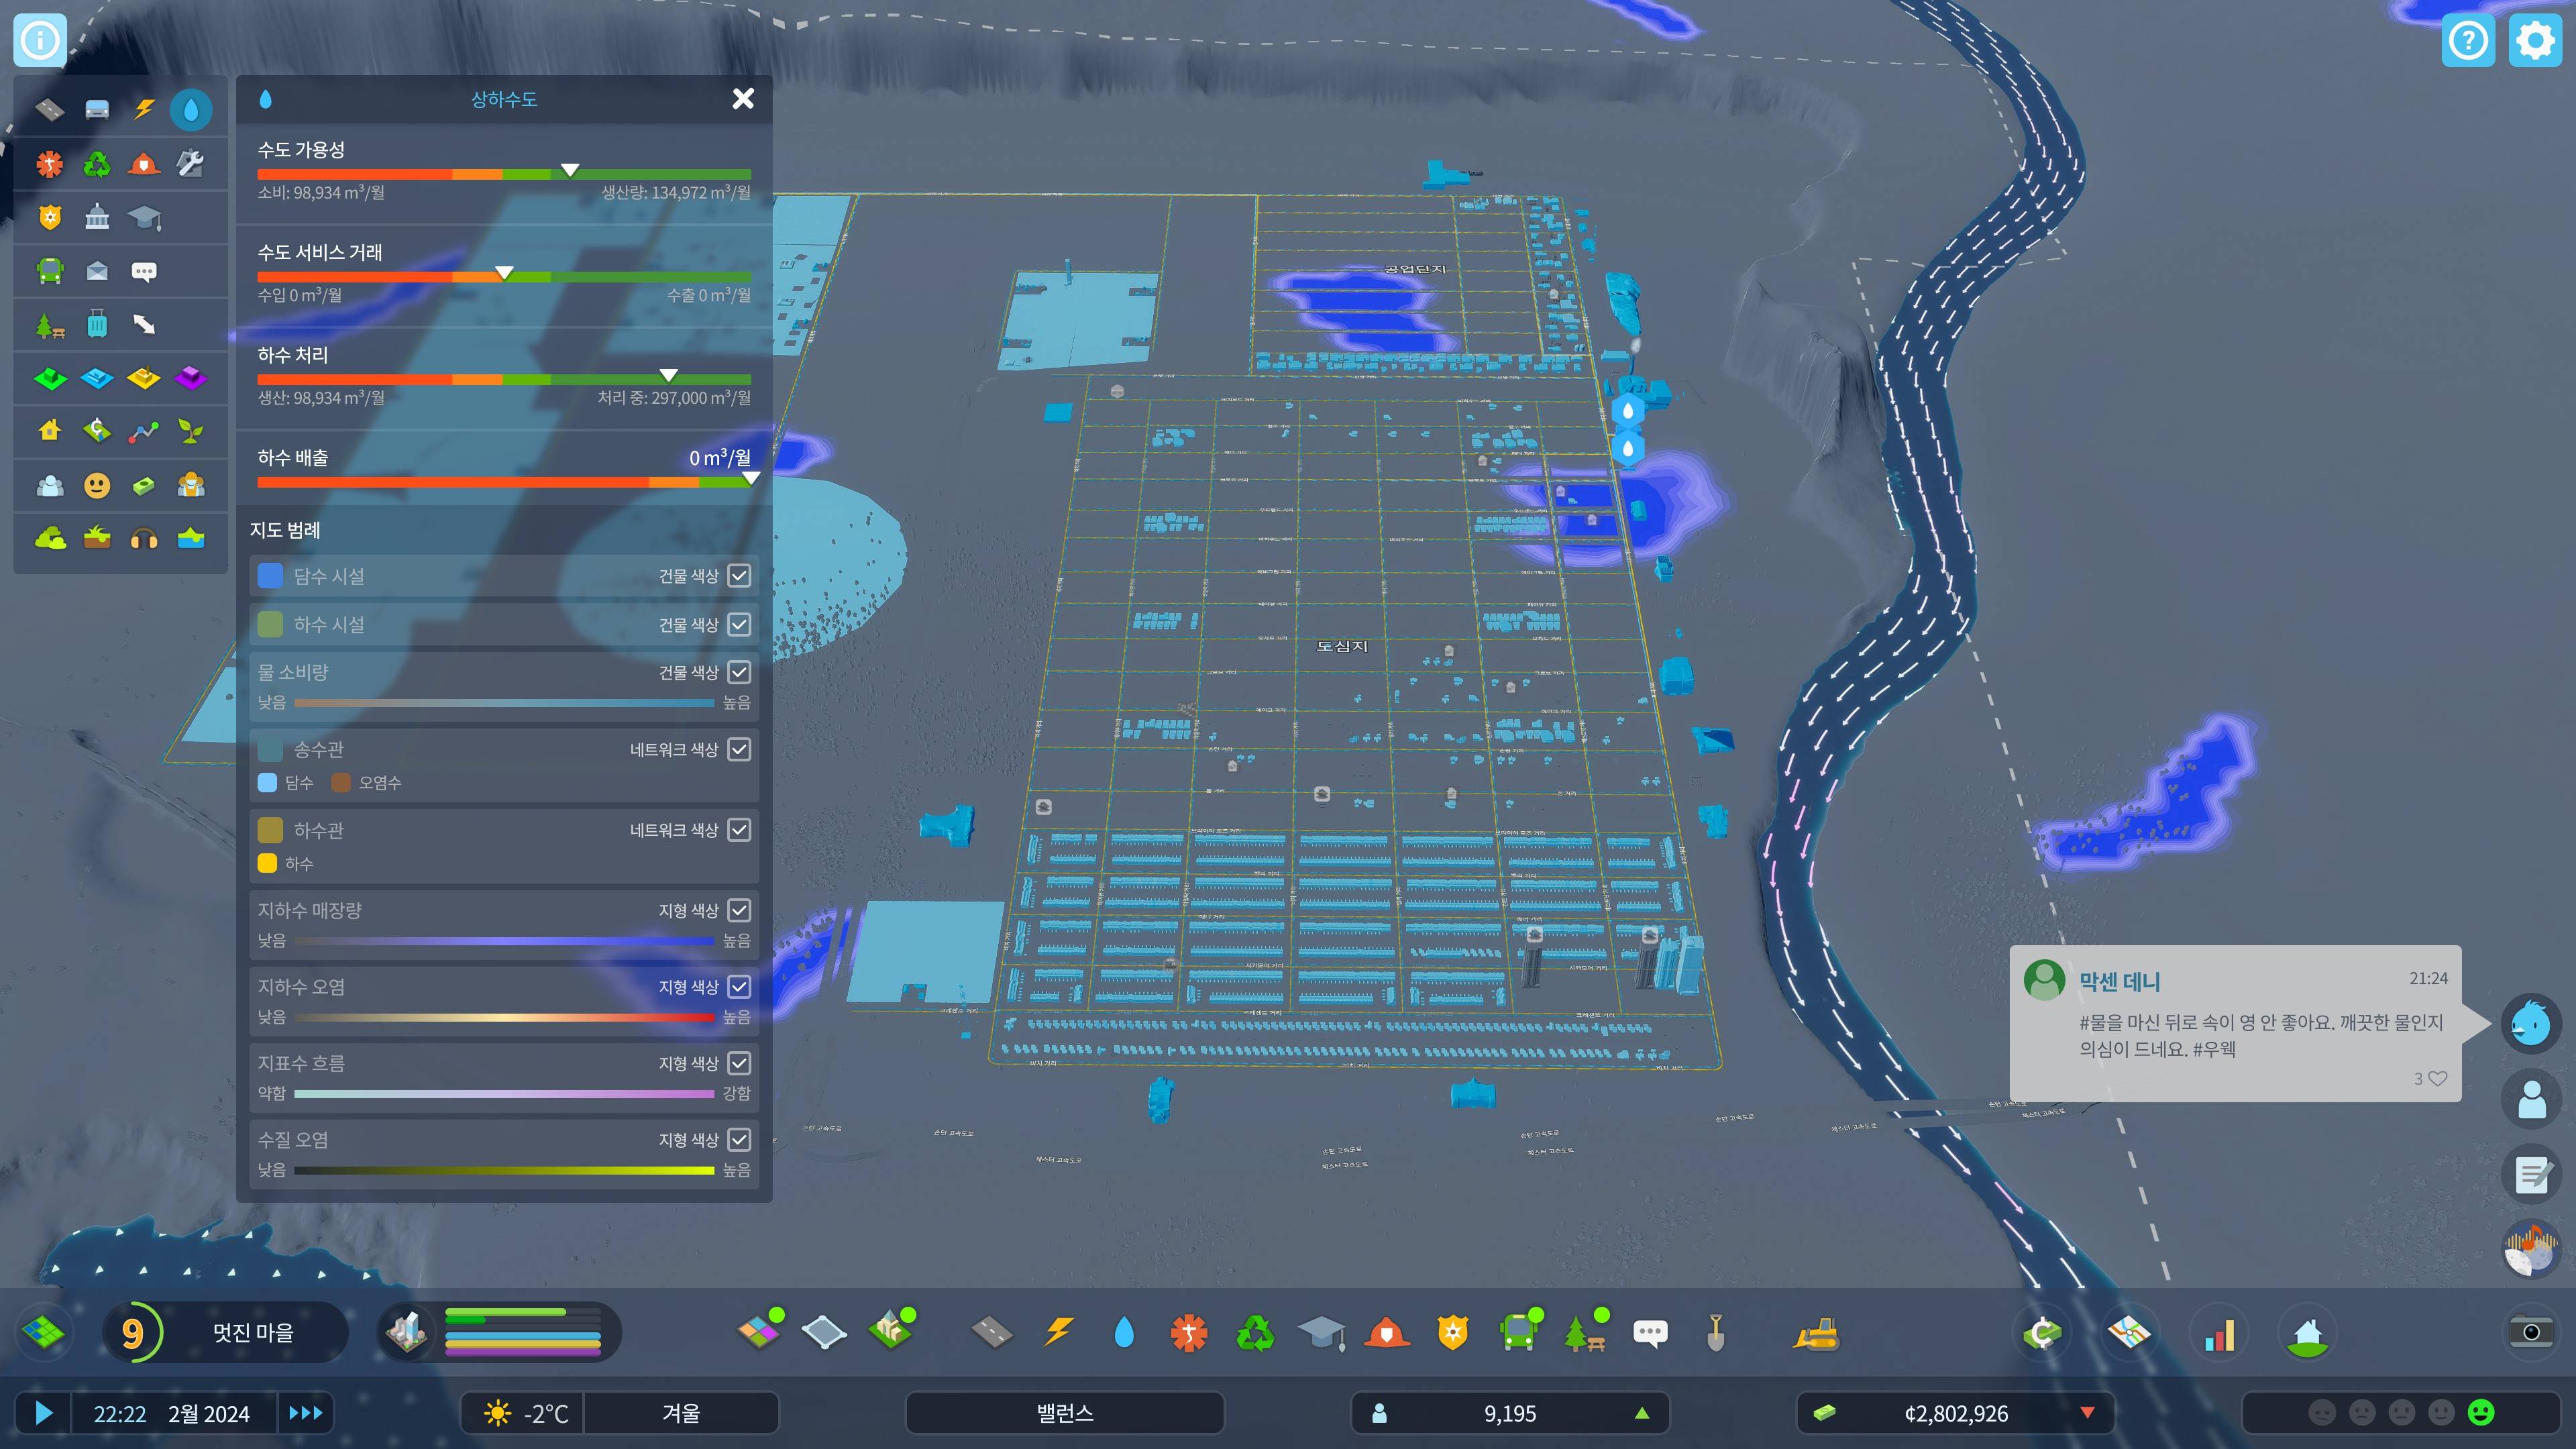The height and width of the screenshot is (1449, 2576).
Task: Expand population trend arrow next to 9,195
Action: tap(1641, 1413)
